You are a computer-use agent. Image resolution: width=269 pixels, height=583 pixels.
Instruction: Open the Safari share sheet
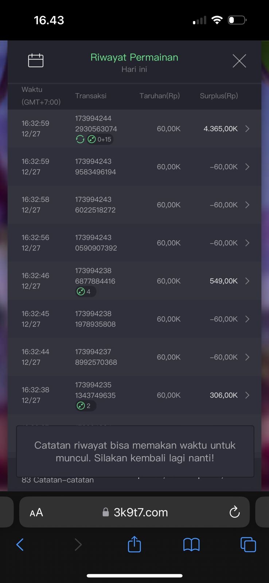(134, 544)
